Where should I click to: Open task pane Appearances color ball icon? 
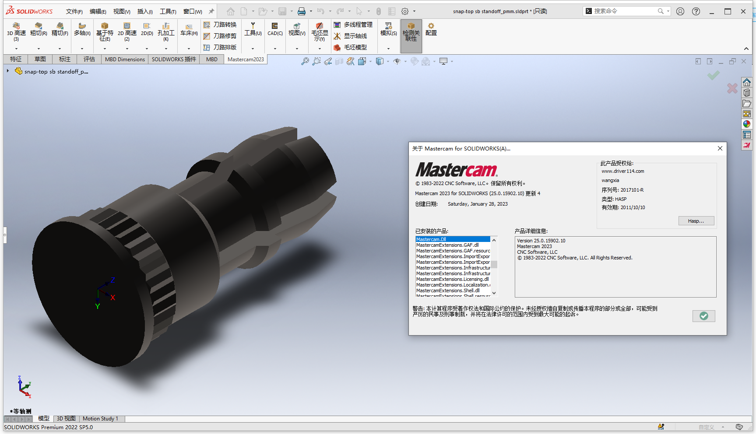pyautogui.click(x=747, y=124)
